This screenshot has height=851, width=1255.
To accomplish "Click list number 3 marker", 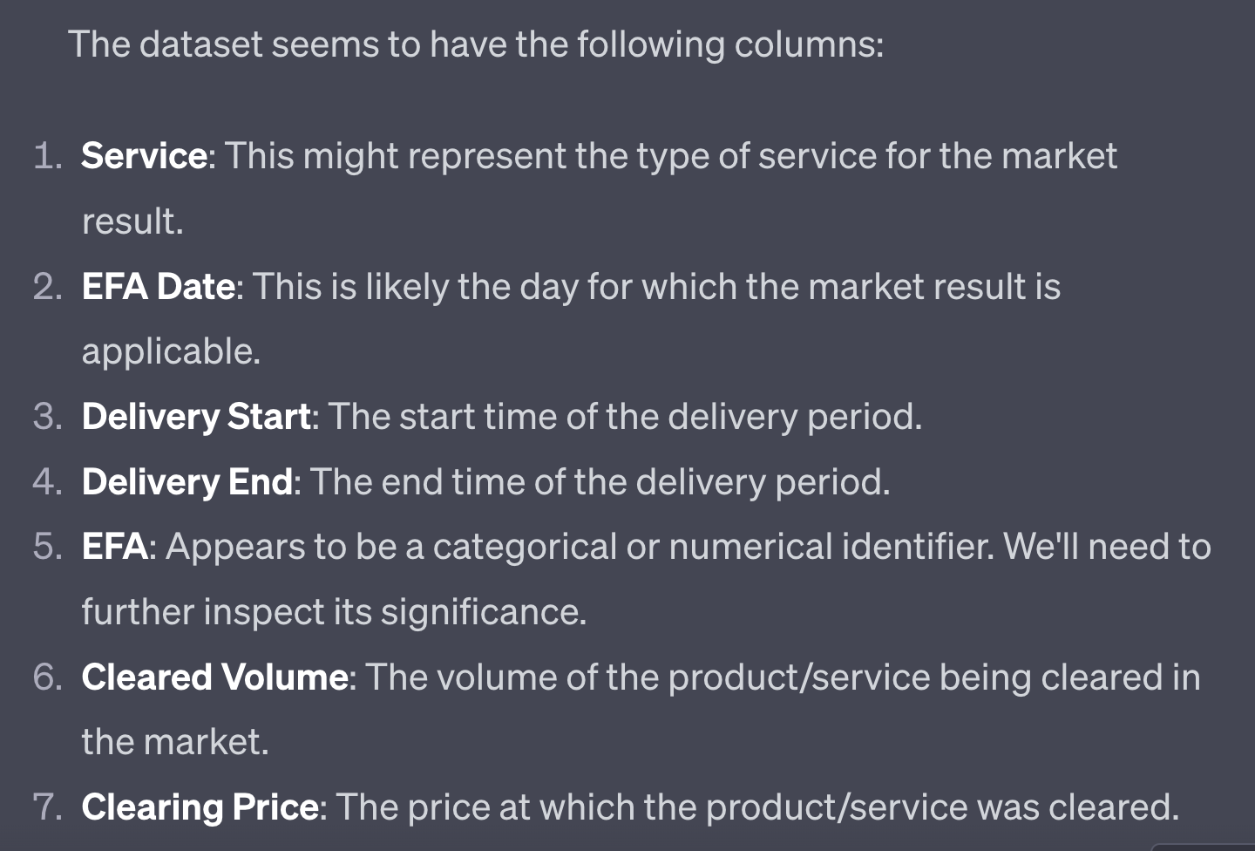I will tap(47, 417).
